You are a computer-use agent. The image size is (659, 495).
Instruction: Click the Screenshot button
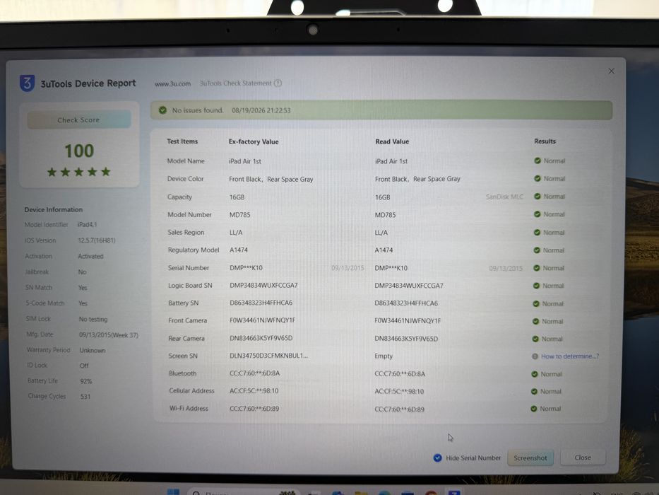[x=530, y=458]
